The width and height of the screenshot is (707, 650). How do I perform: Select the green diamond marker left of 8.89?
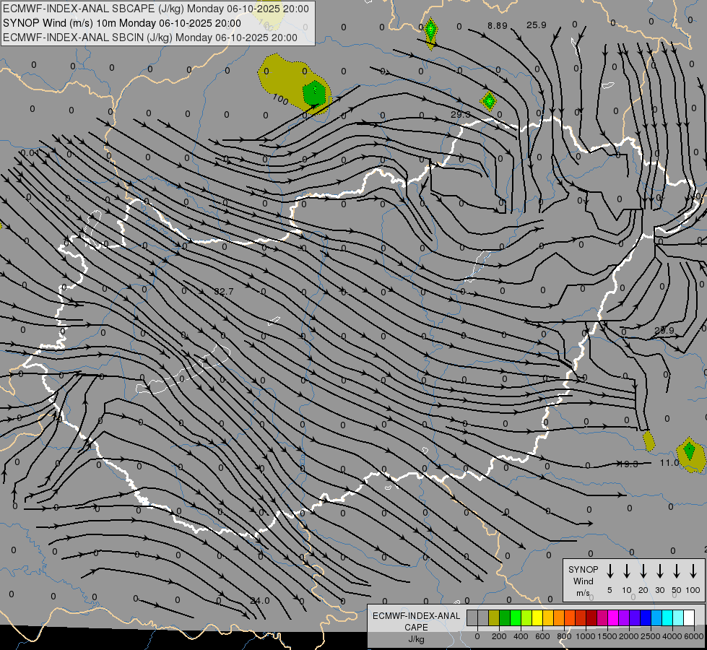[431, 30]
